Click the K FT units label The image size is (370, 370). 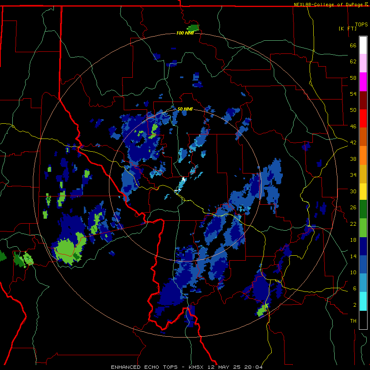[347, 28]
